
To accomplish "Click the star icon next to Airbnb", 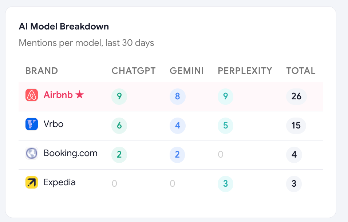I will click(x=79, y=95).
